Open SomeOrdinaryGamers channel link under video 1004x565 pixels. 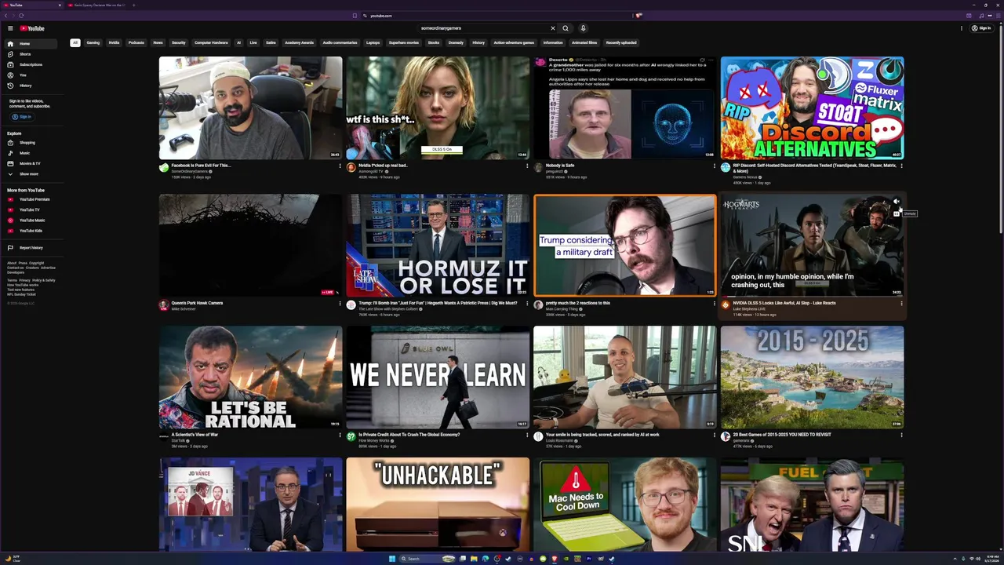point(189,171)
